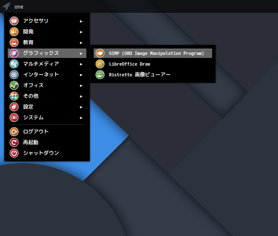The image size is (278, 236).
Task: Open the システム menu entry
Action: 47,118
